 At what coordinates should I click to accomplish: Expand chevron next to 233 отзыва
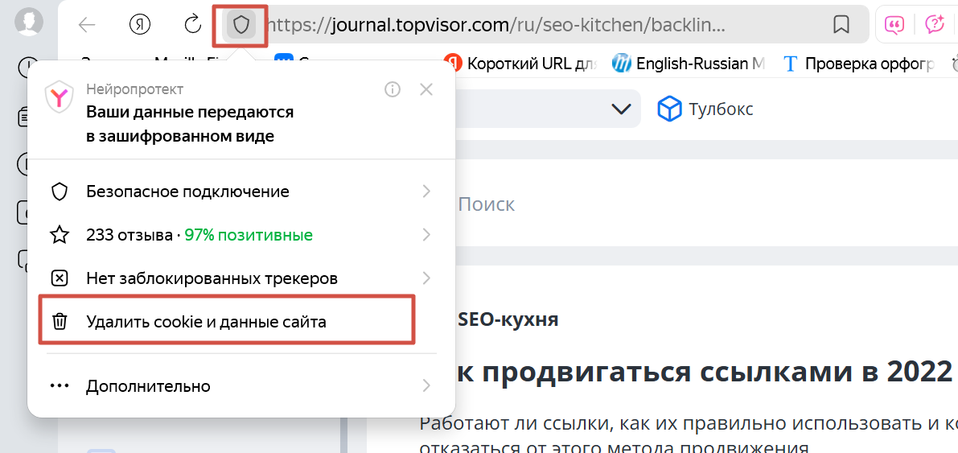click(x=426, y=235)
